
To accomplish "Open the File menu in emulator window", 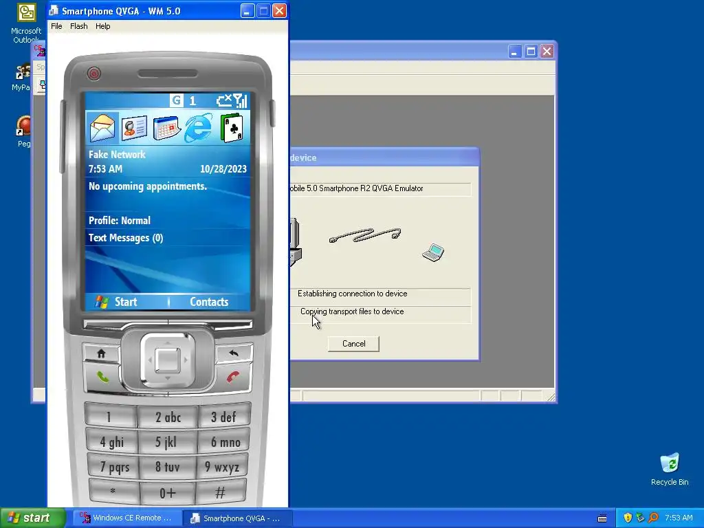I will [56, 26].
